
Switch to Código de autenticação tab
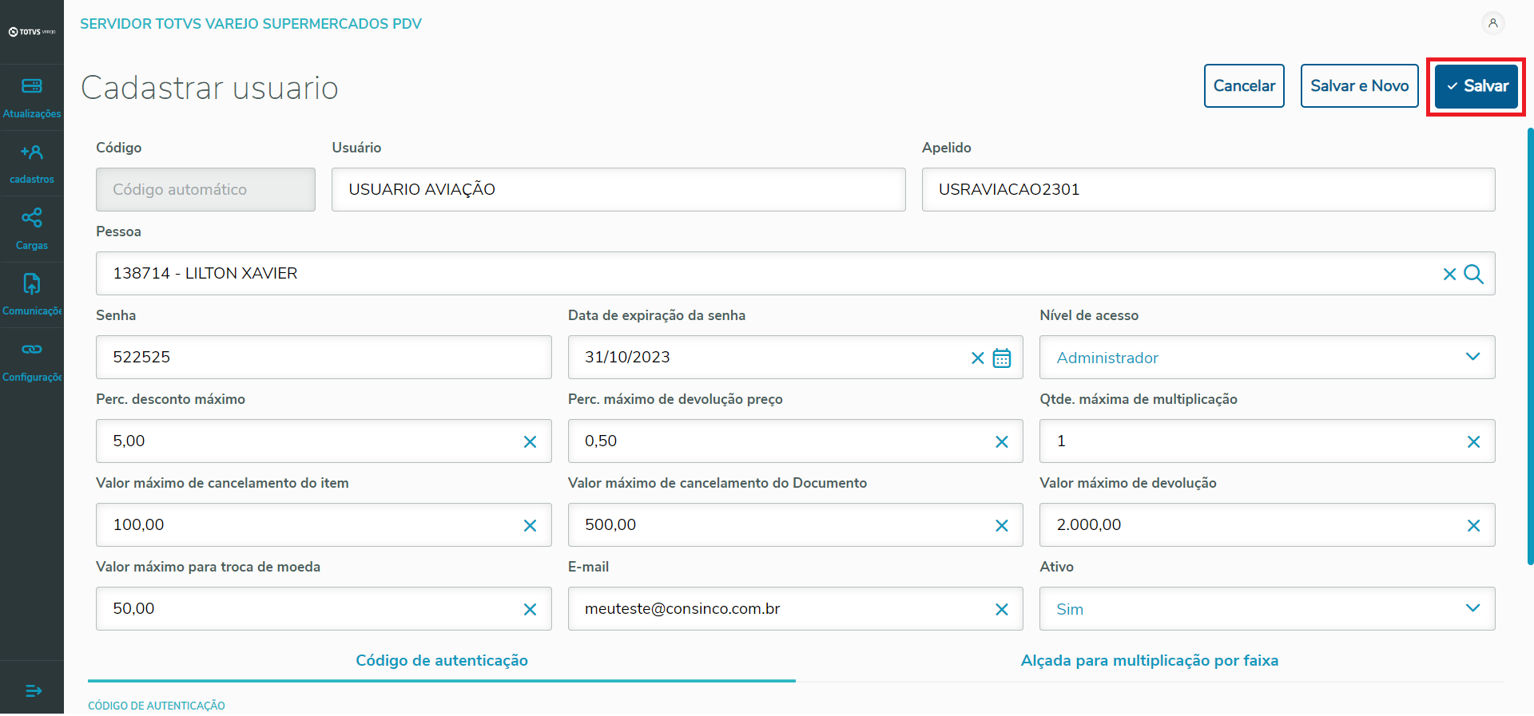[442, 660]
